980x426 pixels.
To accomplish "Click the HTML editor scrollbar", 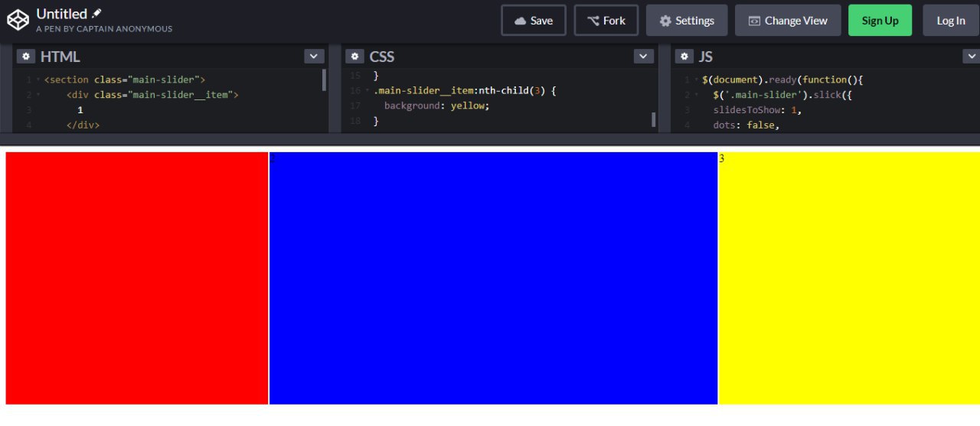I will point(325,80).
